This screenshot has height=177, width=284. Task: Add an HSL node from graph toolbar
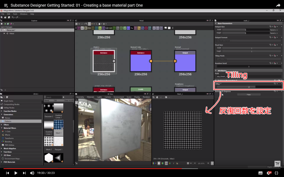pyautogui.click(x=121, y=28)
